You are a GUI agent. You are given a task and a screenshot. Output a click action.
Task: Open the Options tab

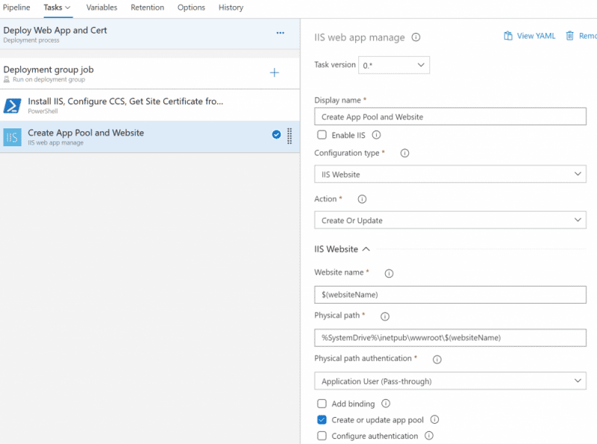[191, 7]
